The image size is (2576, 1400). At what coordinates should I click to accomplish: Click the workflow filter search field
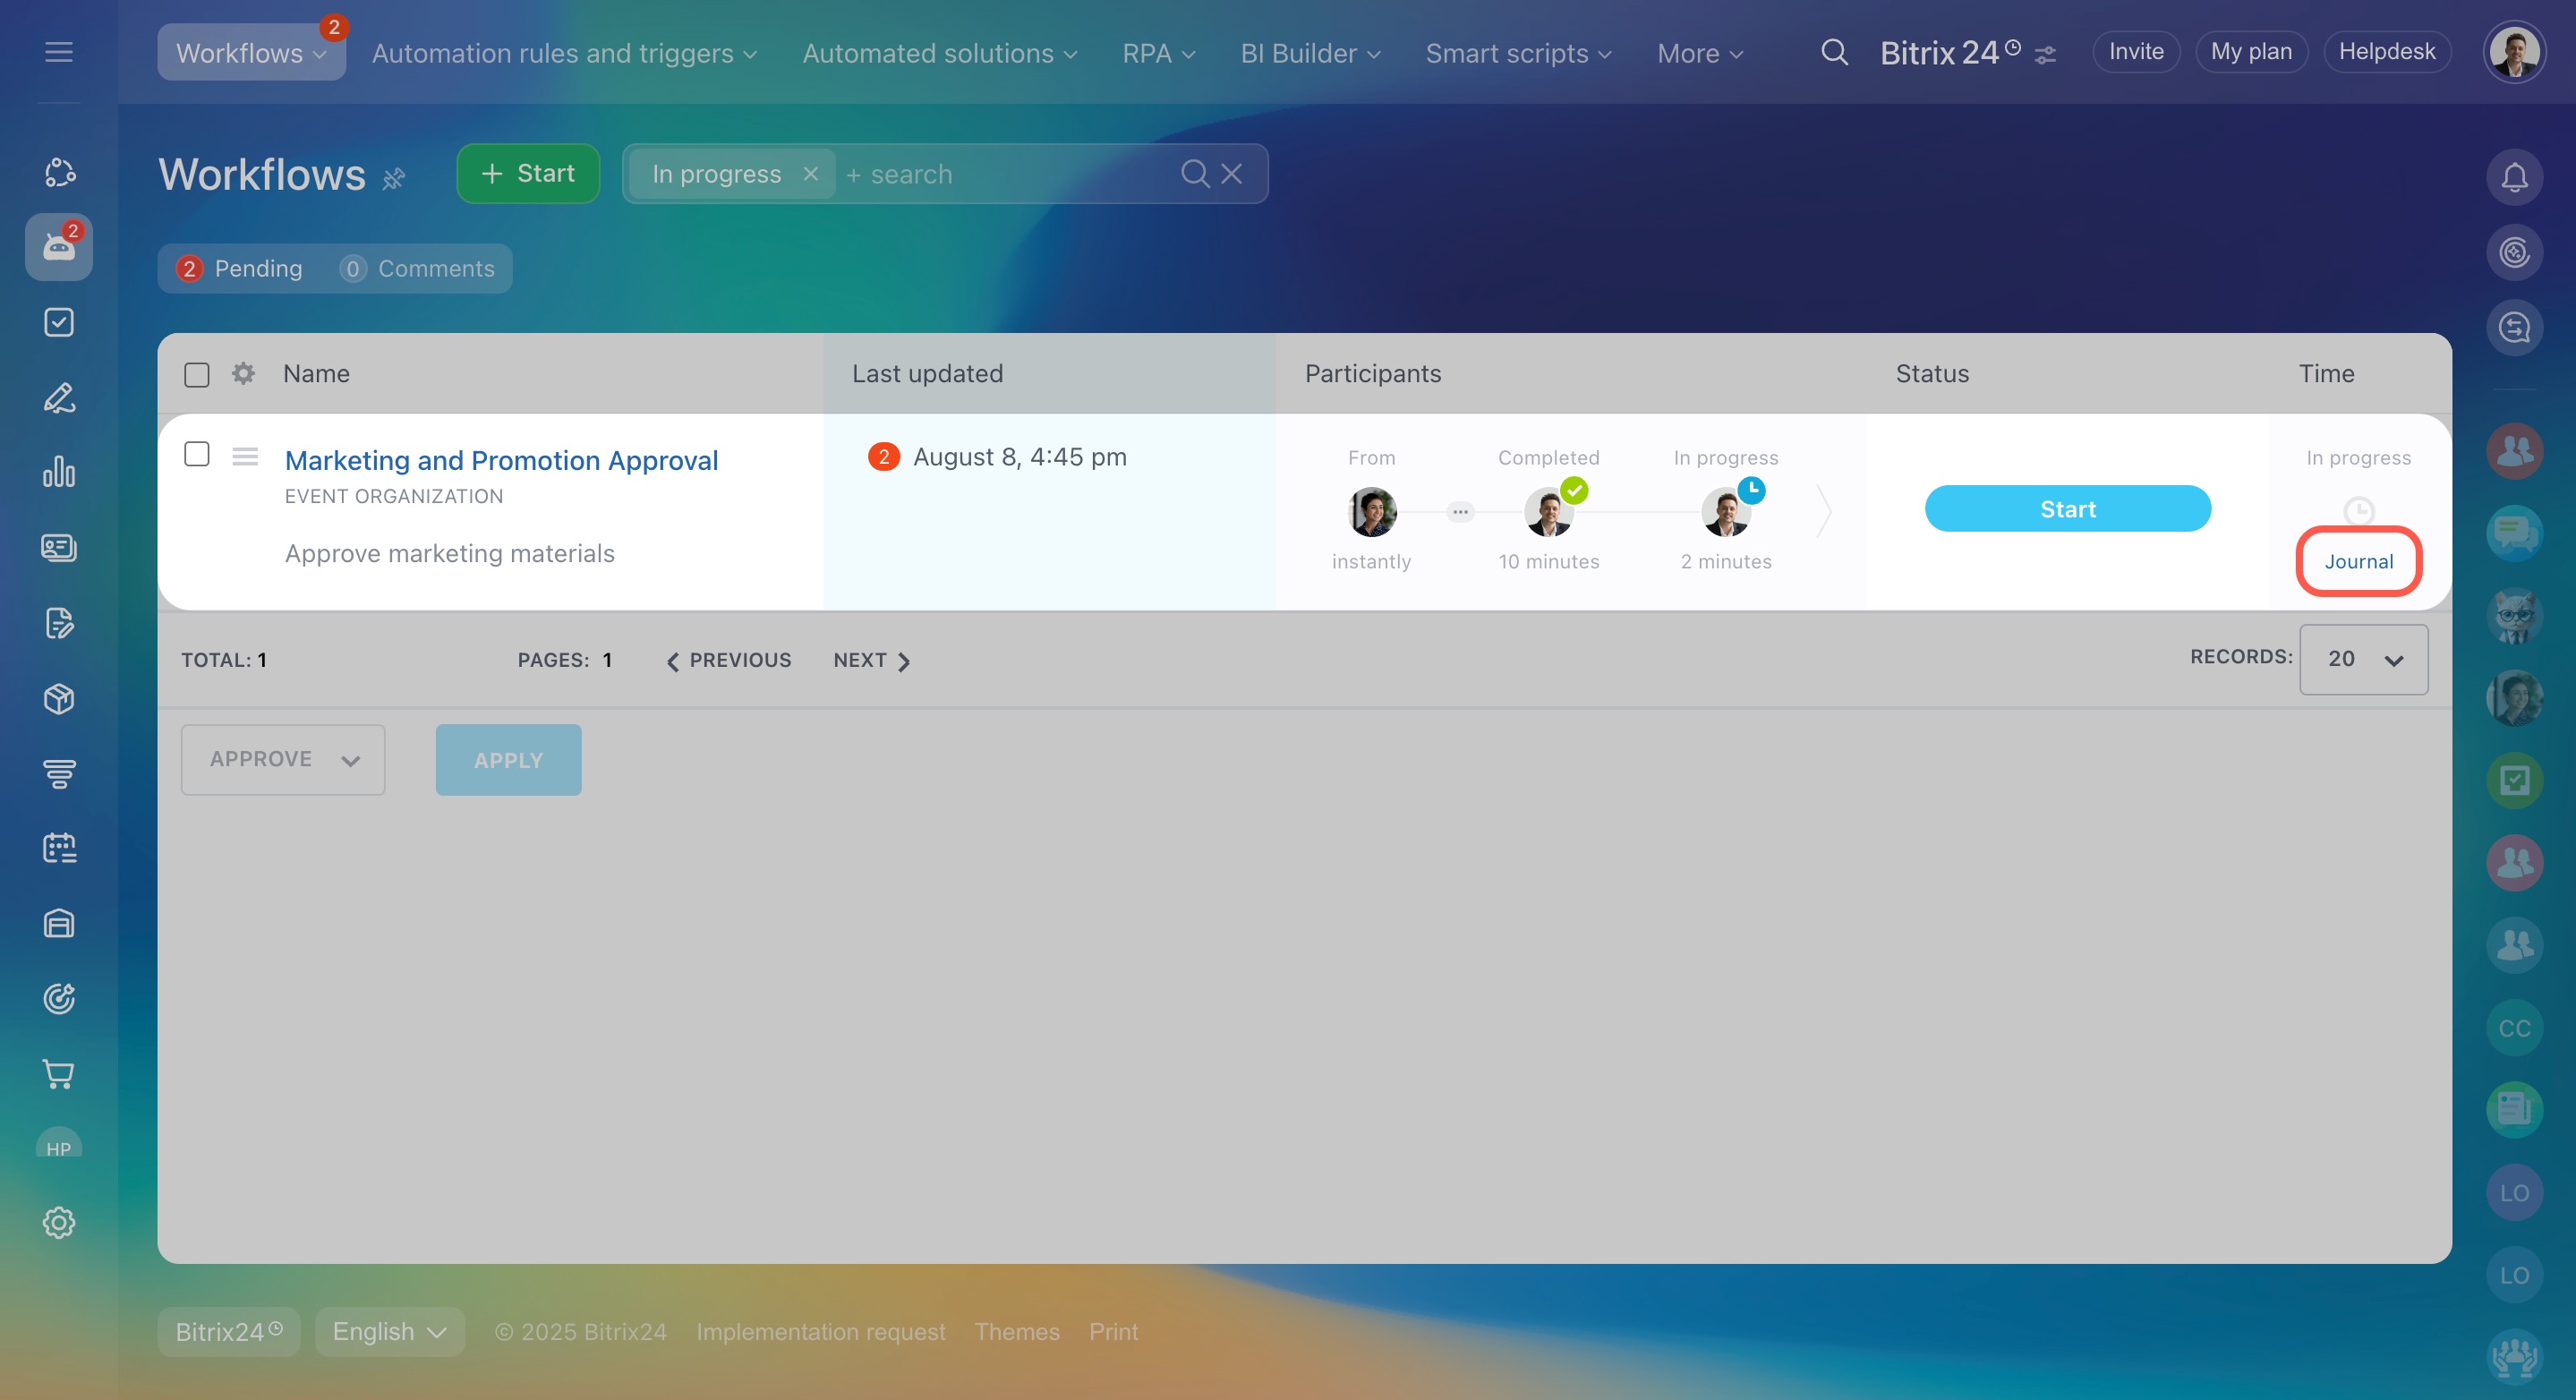1000,174
